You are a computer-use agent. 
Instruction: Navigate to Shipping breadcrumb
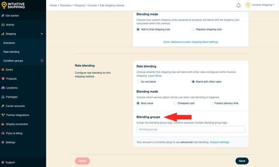click(80, 5)
